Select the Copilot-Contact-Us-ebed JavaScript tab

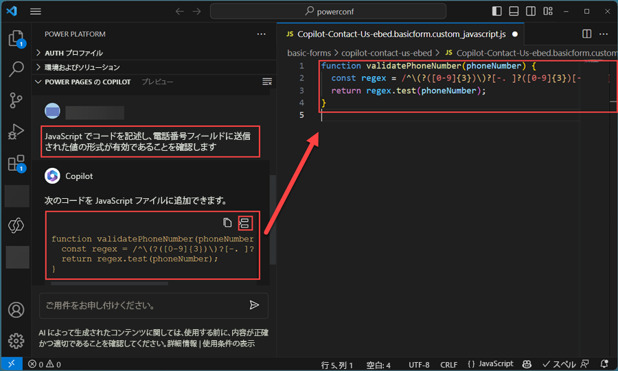[x=401, y=34]
